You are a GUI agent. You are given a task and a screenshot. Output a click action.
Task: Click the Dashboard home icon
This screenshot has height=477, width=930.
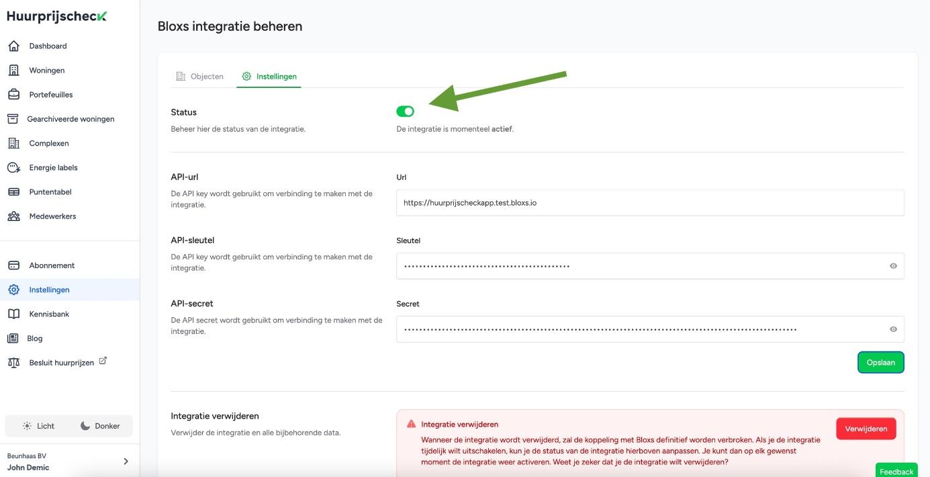13,46
